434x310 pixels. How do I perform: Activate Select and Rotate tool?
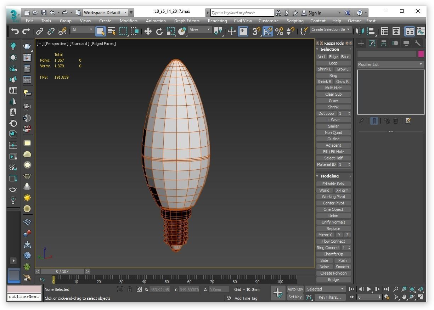159,31
